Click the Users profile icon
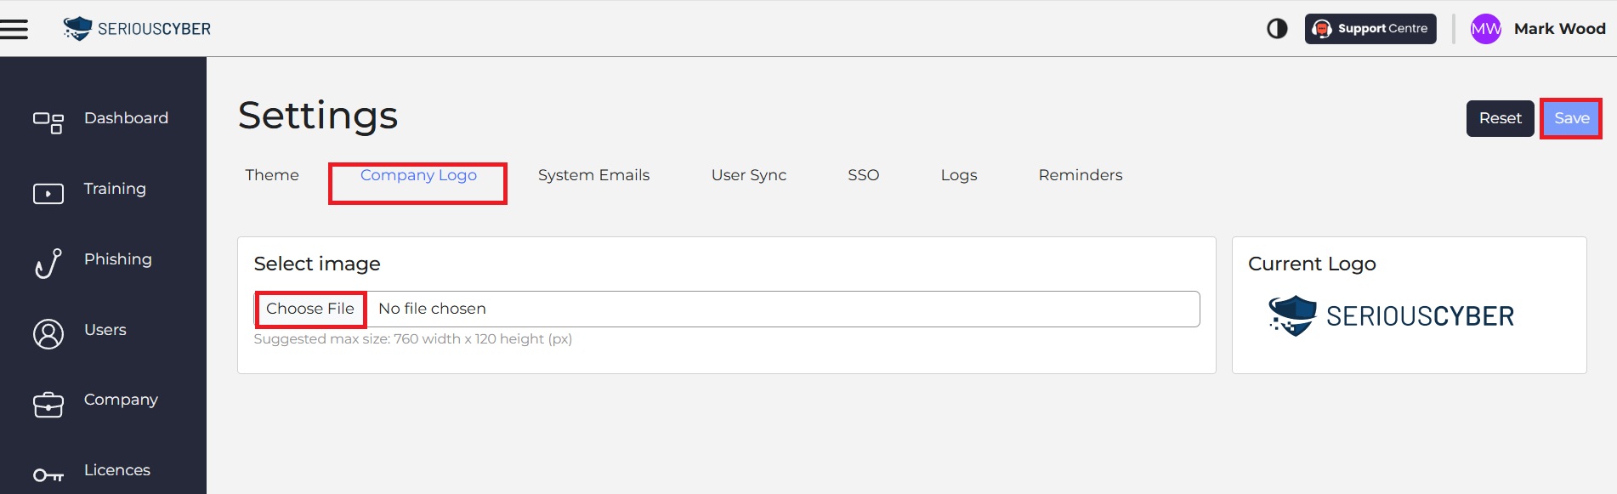 (x=48, y=334)
